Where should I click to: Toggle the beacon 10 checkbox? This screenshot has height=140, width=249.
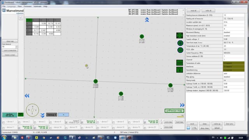[145, 122]
